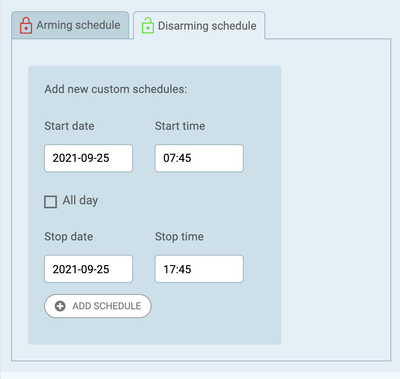Screen dimensions: 400x379
Task: Open the Start date field 2021-09-25
Action: [89, 158]
